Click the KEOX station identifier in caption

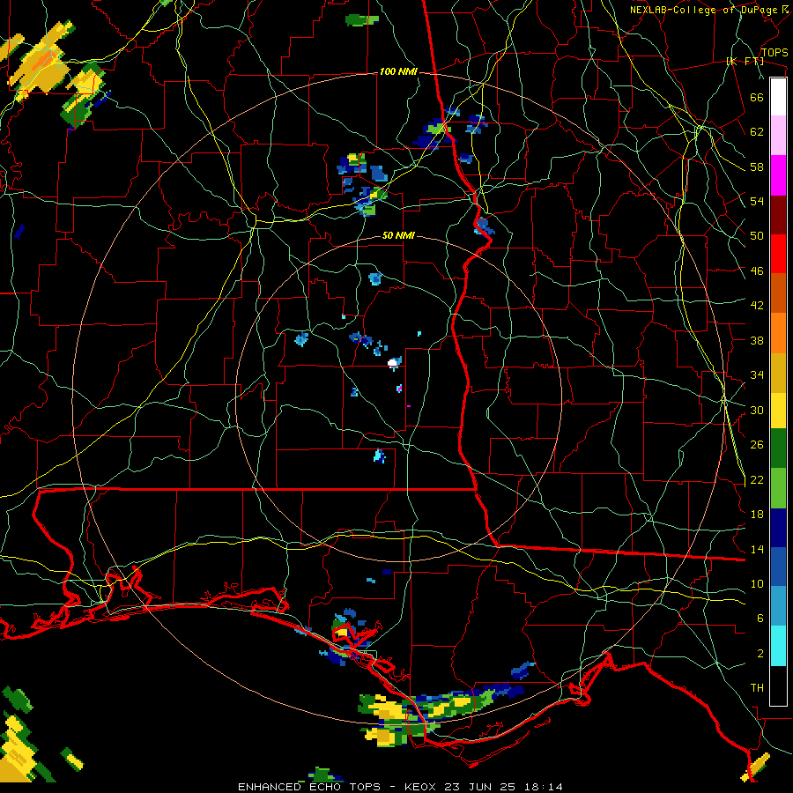[422, 787]
